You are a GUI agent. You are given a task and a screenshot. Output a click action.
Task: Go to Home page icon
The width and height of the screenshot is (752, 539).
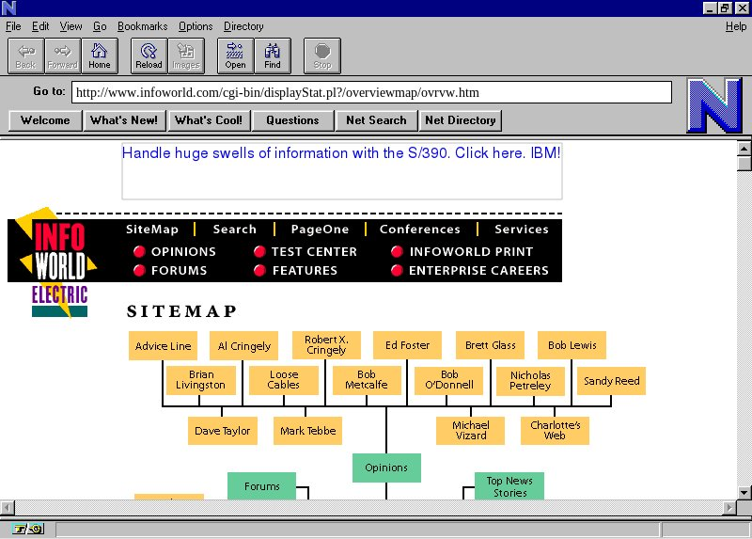[x=100, y=55]
